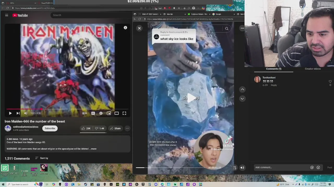
Task: Open tab actions icon in TikTok browser
Action: coord(135,14)
